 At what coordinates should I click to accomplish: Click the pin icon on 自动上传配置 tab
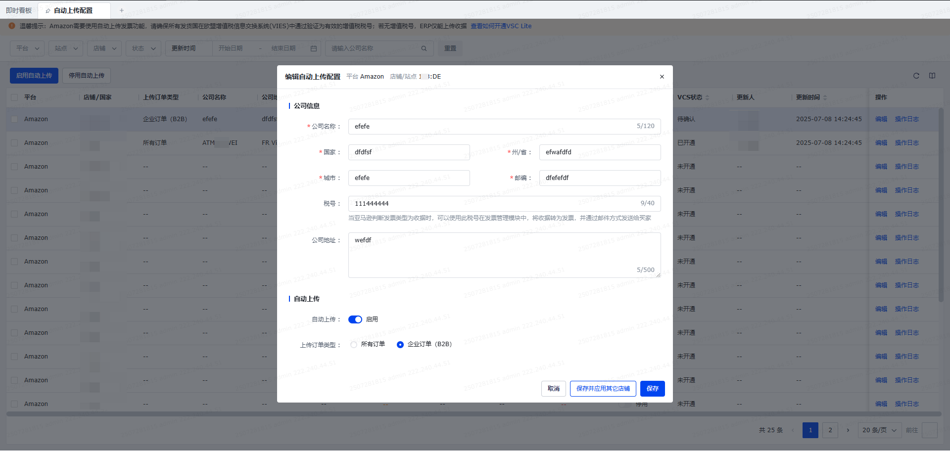point(48,10)
